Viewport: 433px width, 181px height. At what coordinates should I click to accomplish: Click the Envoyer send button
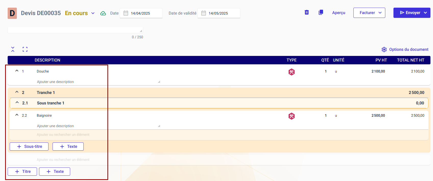coord(410,13)
